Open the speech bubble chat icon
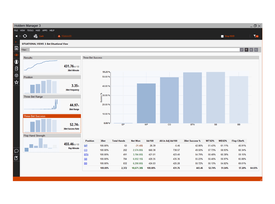 point(16,151)
